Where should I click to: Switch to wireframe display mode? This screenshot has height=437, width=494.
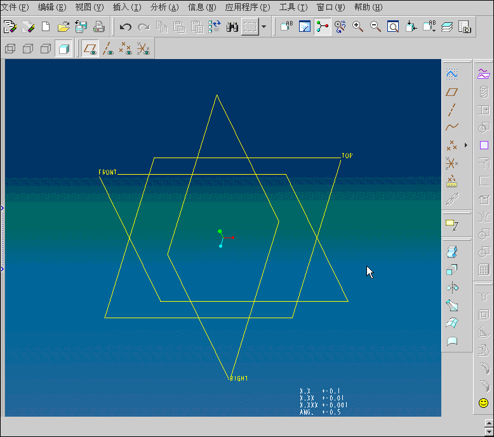point(10,48)
